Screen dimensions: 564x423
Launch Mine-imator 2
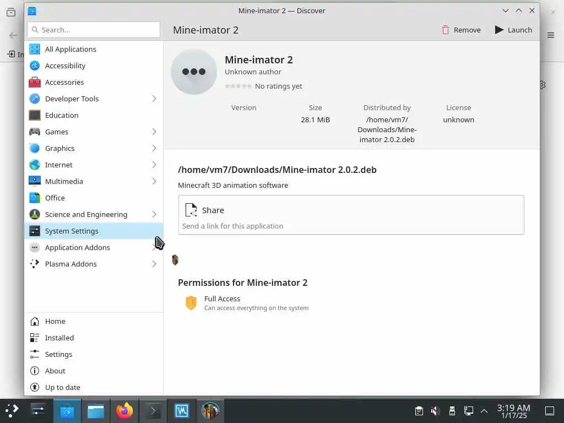513,30
